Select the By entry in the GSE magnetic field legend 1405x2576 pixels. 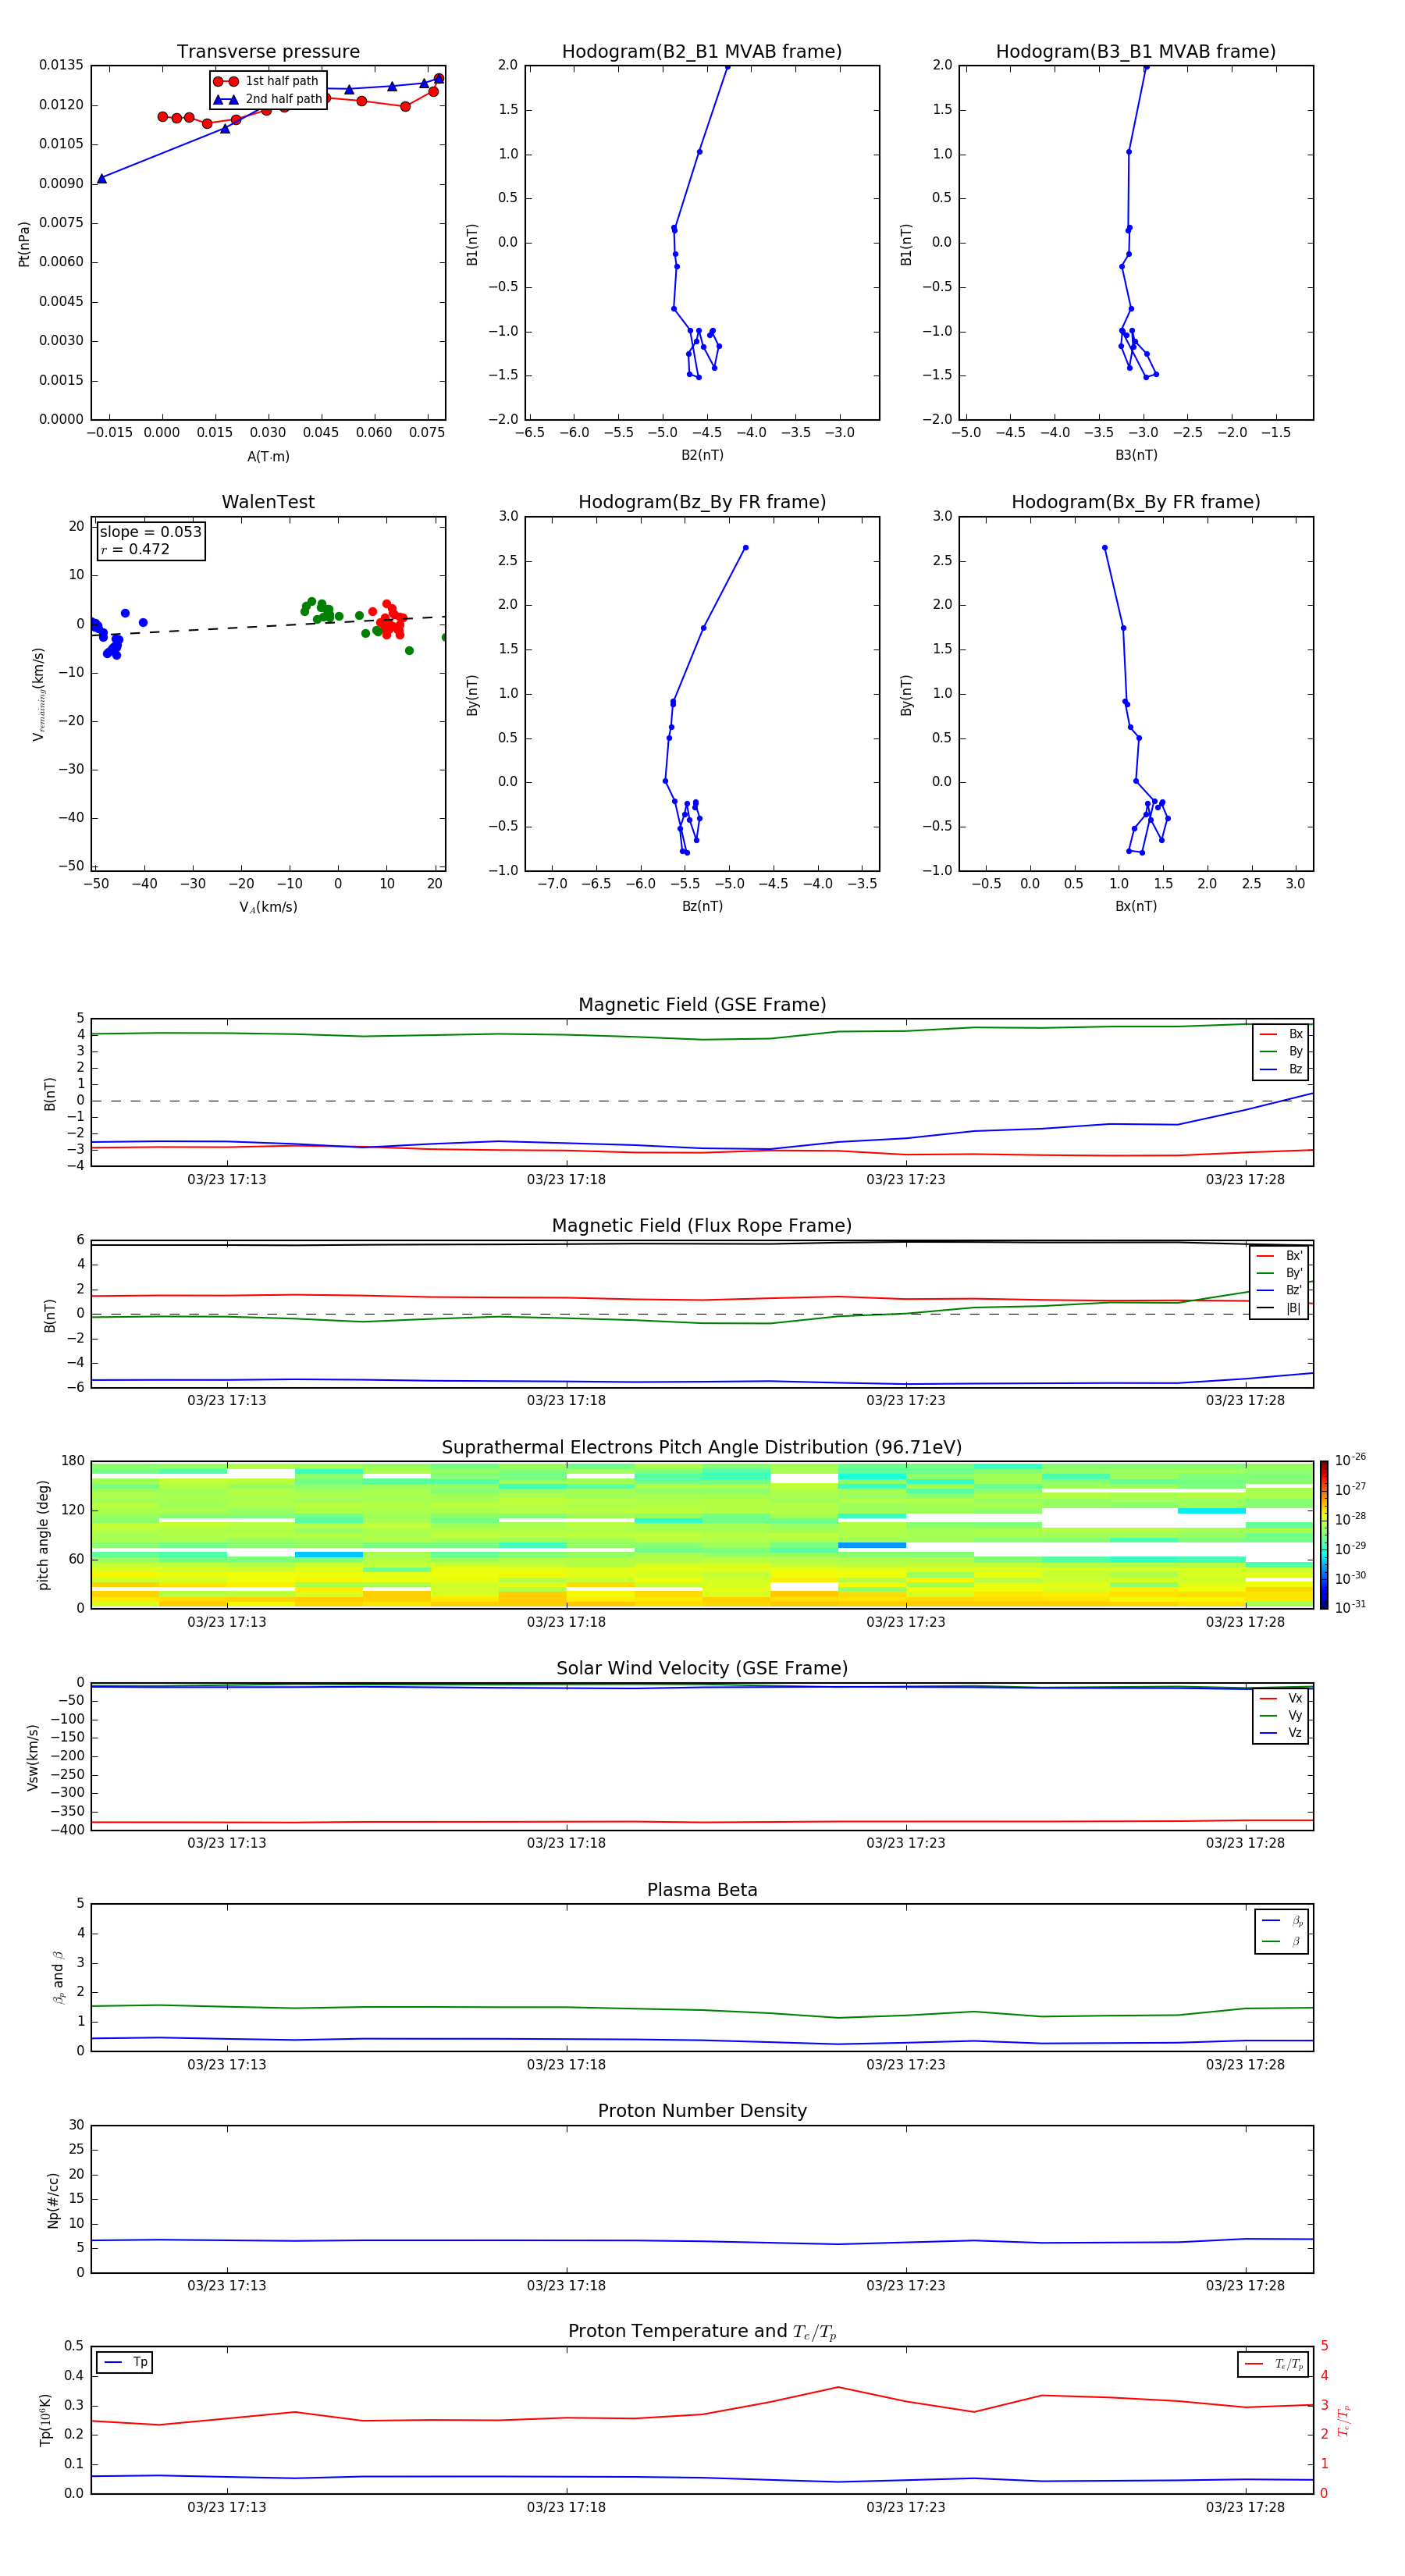[1281, 1051]
